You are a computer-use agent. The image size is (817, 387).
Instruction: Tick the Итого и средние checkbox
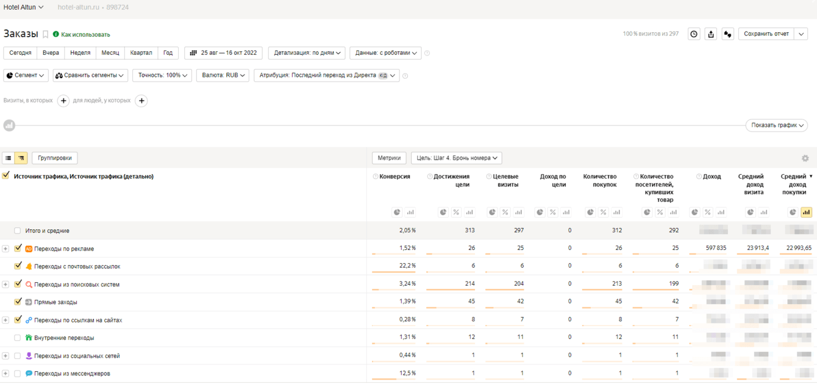(18, 230)
